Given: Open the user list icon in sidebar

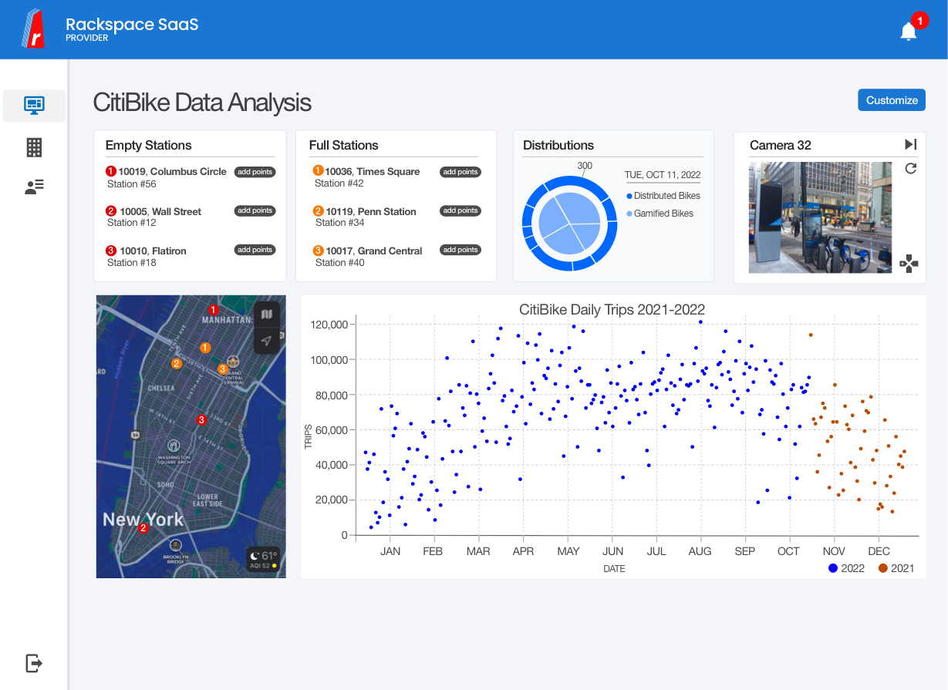Looking at the screenshot, I should 34,187.
